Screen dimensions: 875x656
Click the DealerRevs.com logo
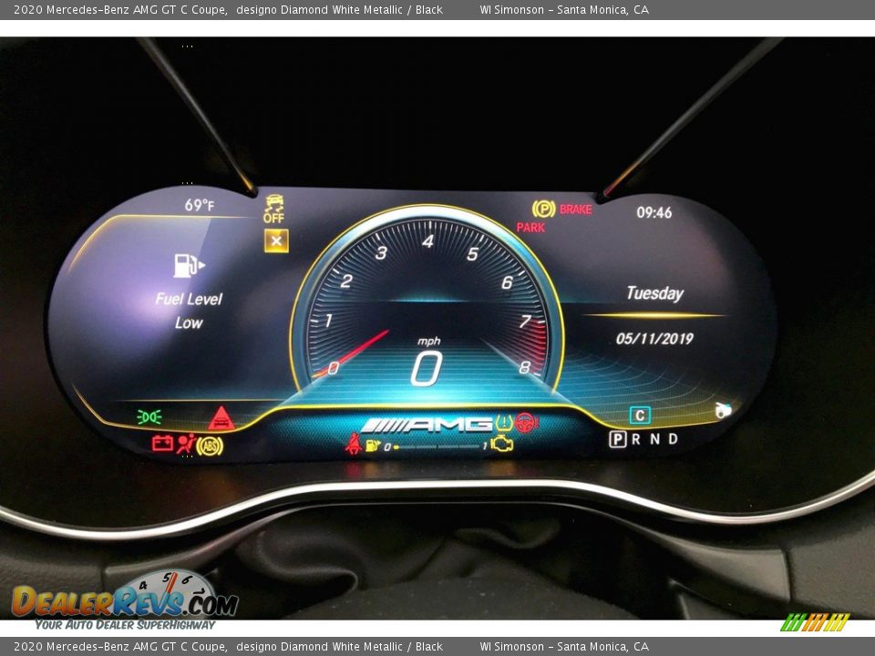click(x=125, y=601)
